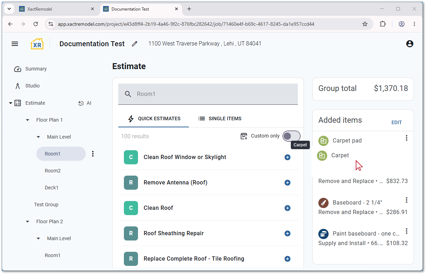Open Replace Complete Roof - Tile Roofing row
This screenshot has width=426, height=274.
(209, 259)
